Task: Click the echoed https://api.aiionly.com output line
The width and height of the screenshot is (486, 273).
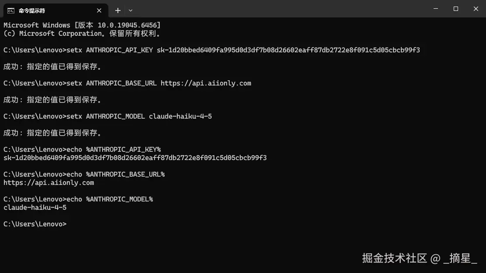Action: 48,183
